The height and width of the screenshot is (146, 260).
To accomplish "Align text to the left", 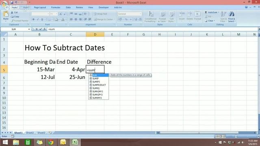I will click(71, 19).
